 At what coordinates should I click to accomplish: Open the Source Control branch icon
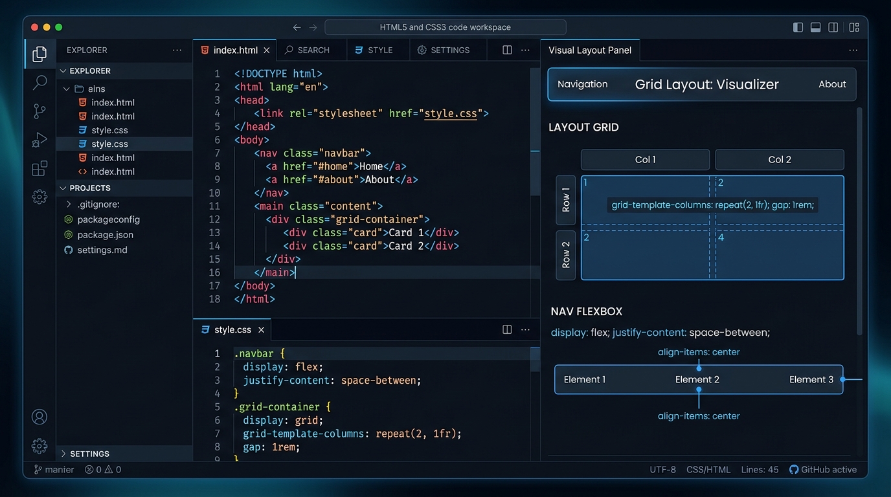(39, 111)
